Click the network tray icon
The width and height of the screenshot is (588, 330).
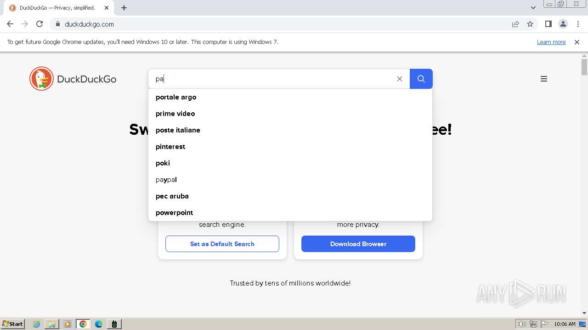533,324
